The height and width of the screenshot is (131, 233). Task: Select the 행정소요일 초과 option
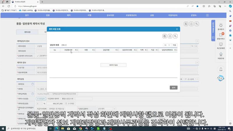tap(68, 99)
